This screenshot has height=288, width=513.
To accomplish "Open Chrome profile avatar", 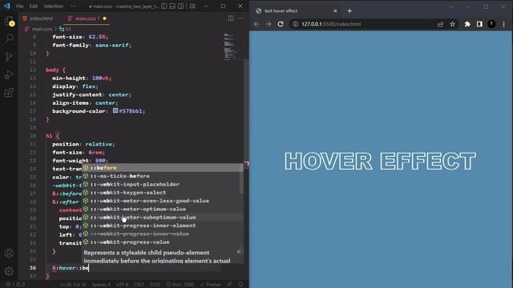I will [x=491, y=24].
